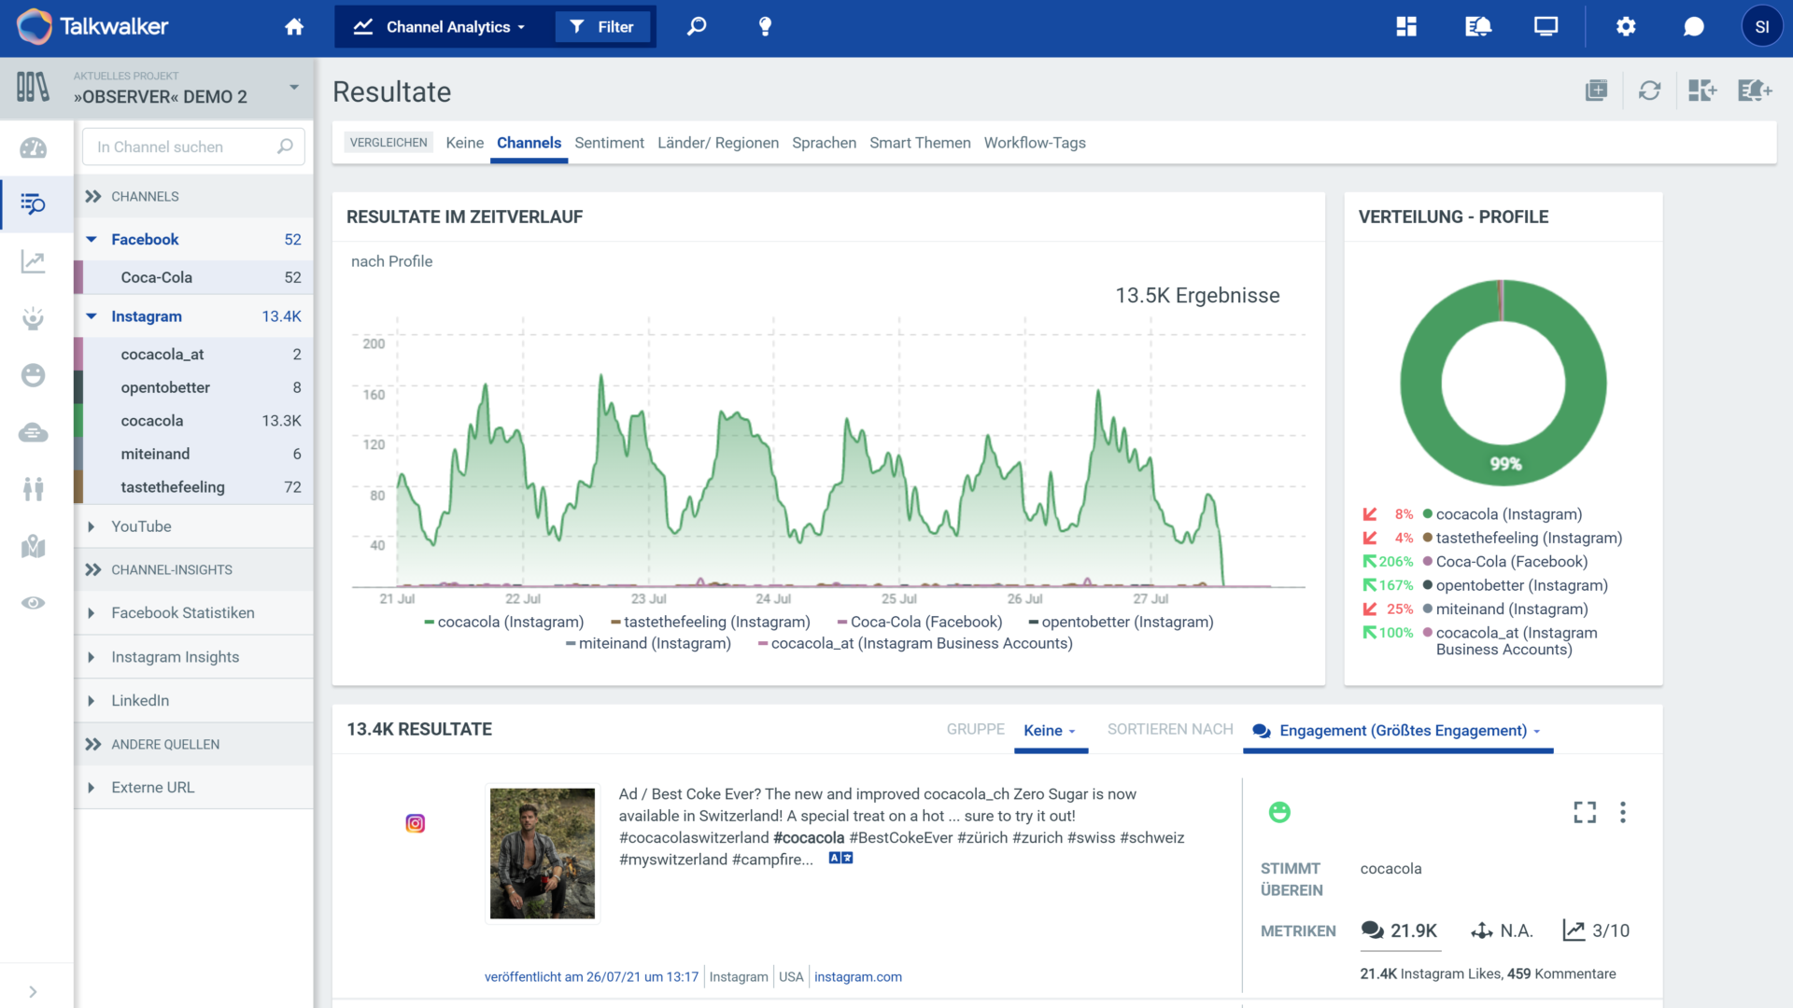The width and height of the screenshot is (1793, 1008).
Task: Switch to Smart Themen tab
Action: [920, 143]
